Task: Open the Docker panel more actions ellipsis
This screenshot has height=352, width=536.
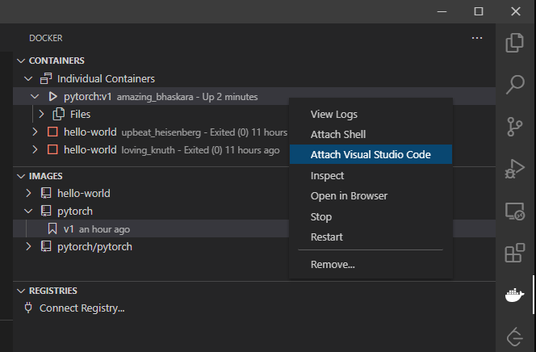Action: coord(477,37)
